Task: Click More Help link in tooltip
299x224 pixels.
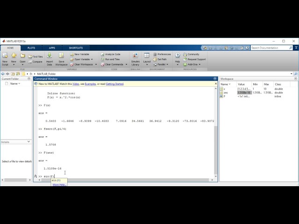Action: [59, 185]
